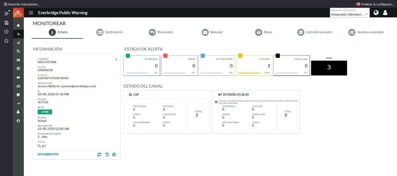Switch to the Respuesta tab
The image size is (397, 176).
tap(161, 32)
